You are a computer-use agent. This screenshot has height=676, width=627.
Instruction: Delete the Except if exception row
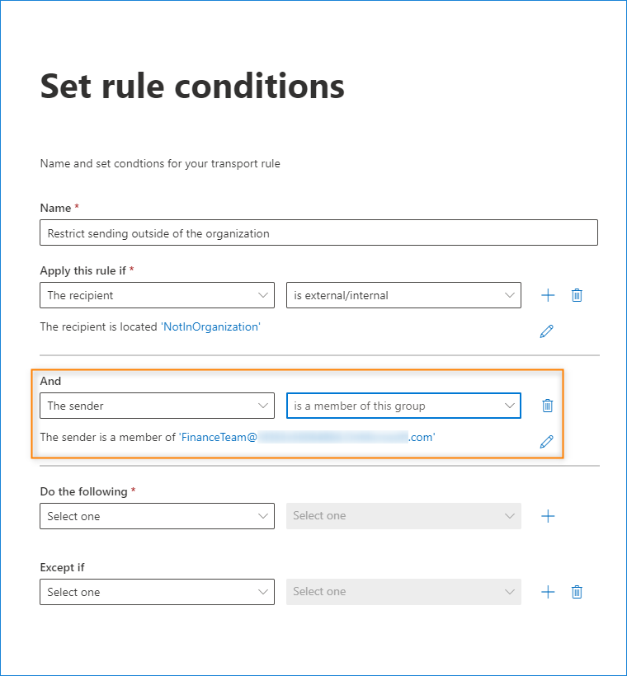[577, 592]
